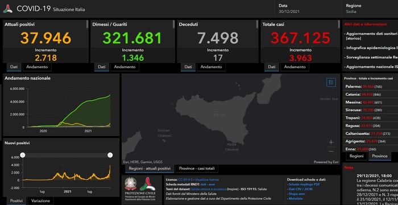Select the Dati tab under Deceduti
The width and height of the screenshot is (398, 205).
click(x=188, y=67)
